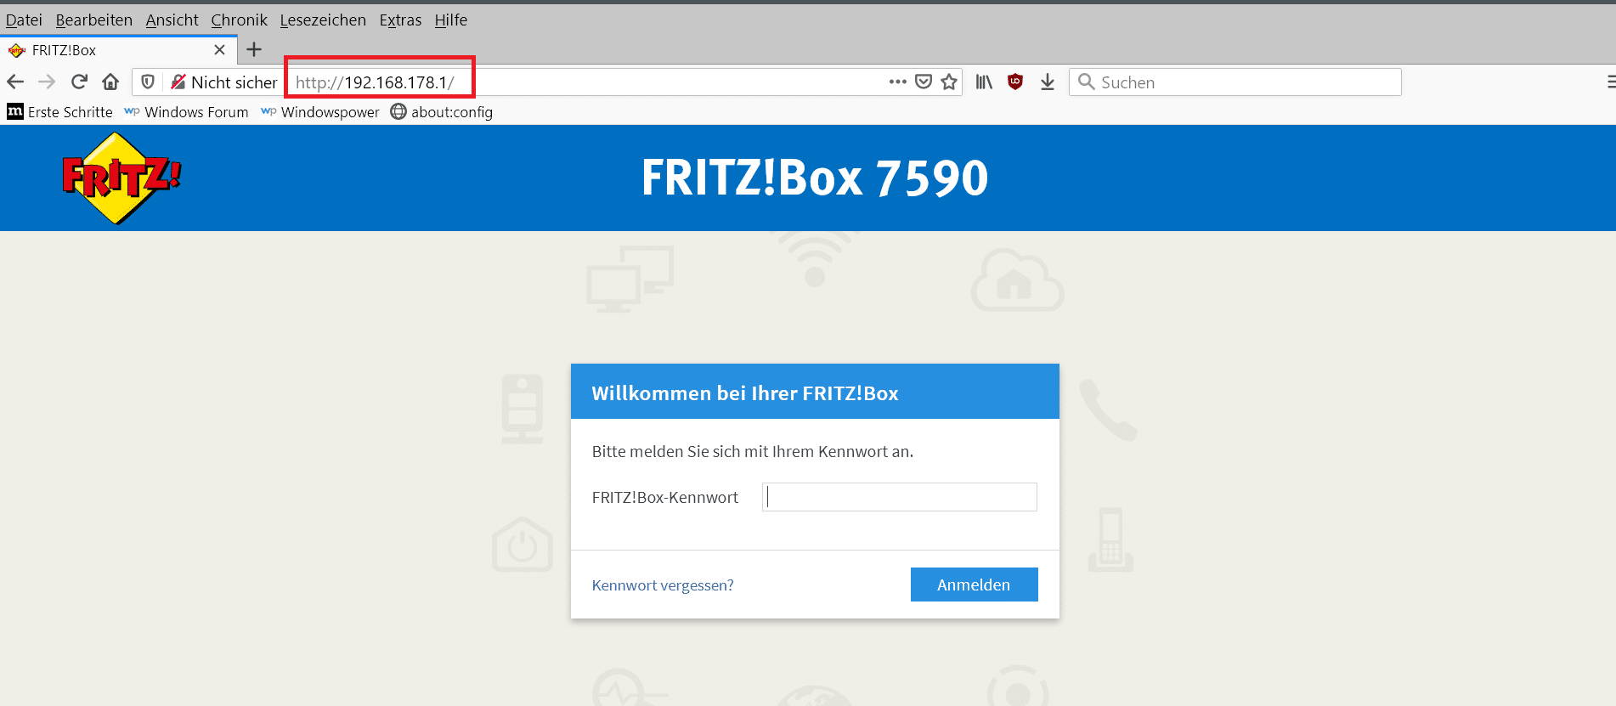This screenshot has width=1616, height=706.
Task: Focus the FRITZ!Box-Kennwort password field
Action: coord(900,497)
